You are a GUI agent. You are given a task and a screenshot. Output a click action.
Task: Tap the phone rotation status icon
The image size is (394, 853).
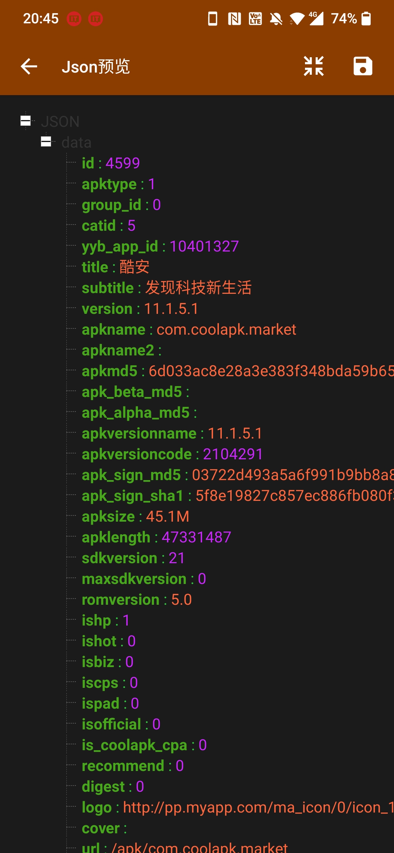point(213,19)
